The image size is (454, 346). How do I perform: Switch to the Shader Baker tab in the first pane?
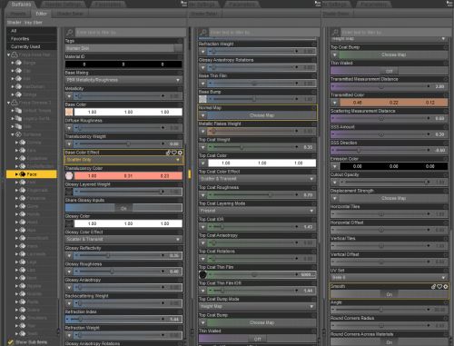coord(70,14)
